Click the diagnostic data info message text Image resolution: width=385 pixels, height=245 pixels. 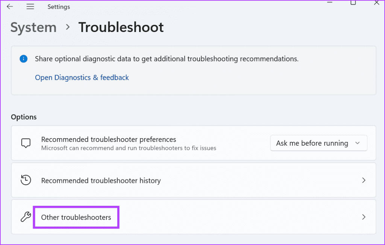(x=167, y=59)
